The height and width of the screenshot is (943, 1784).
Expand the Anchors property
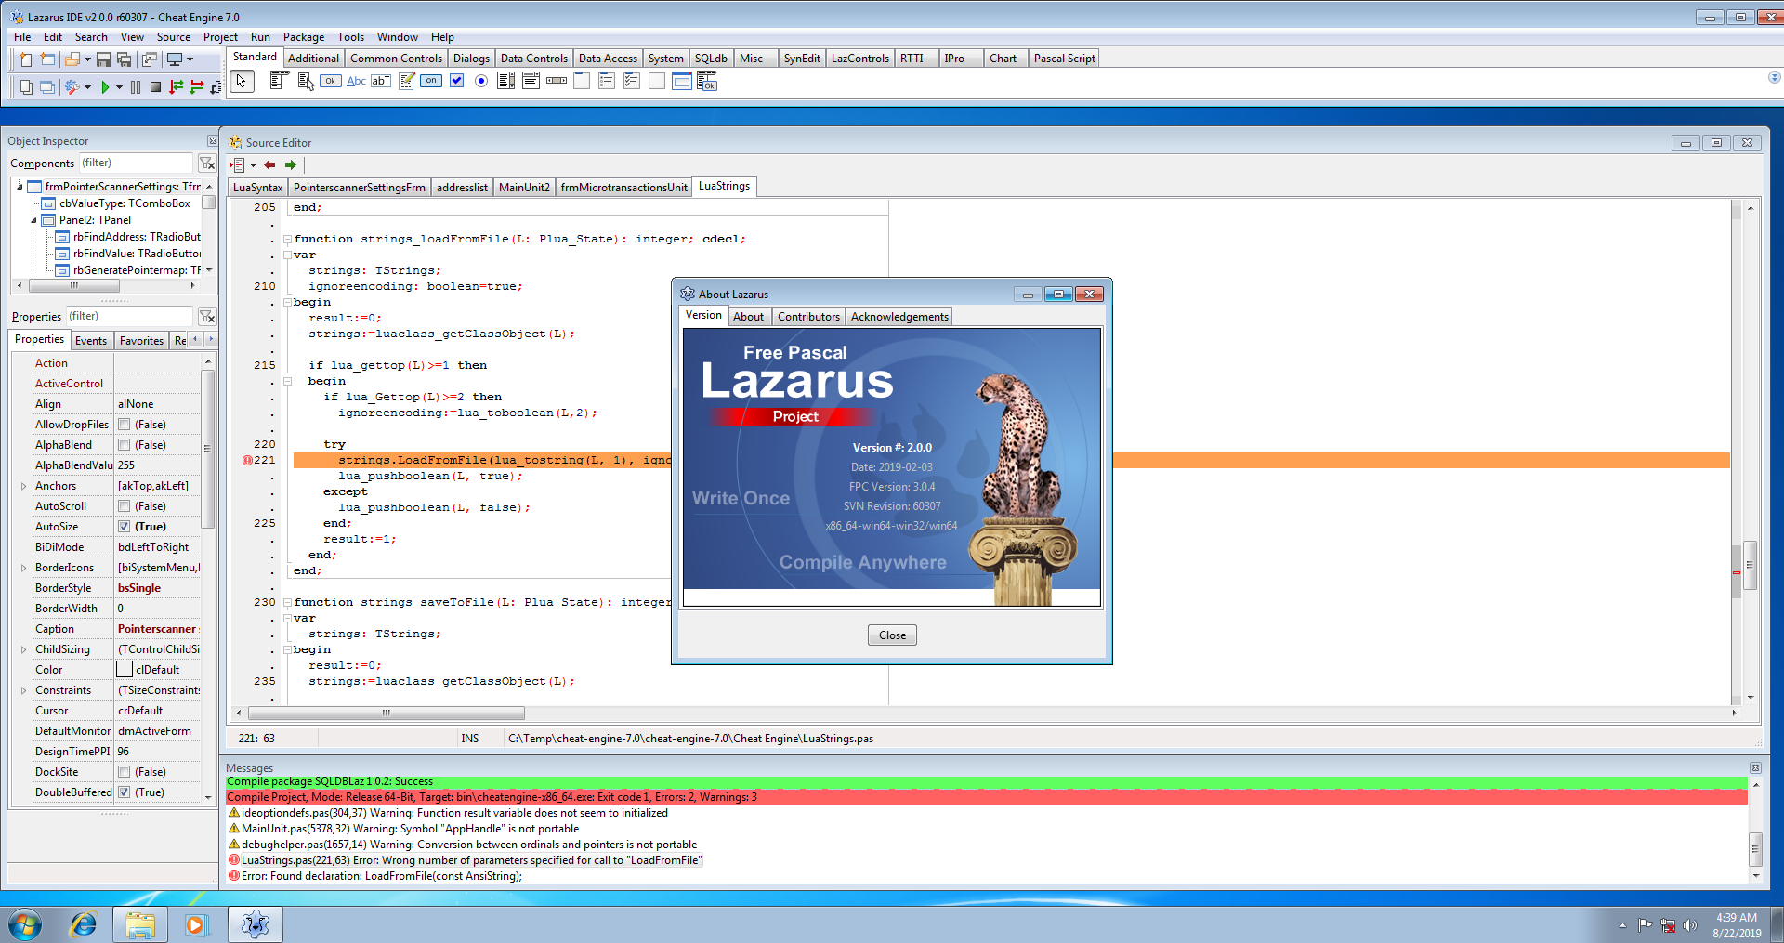click(x=23, y=486)
